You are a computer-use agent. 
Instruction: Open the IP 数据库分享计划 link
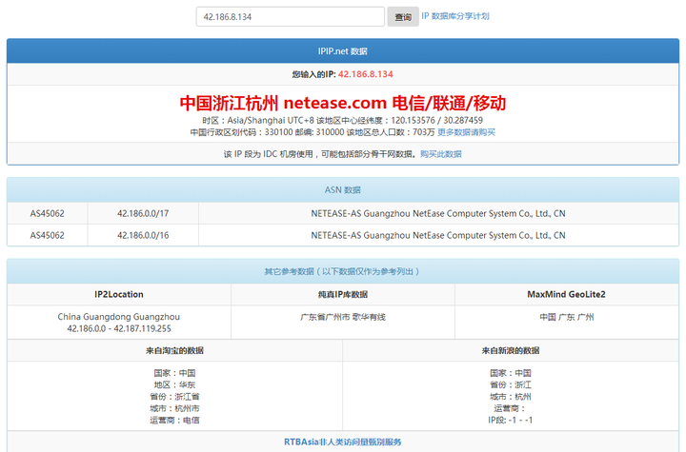click(455, 16)
